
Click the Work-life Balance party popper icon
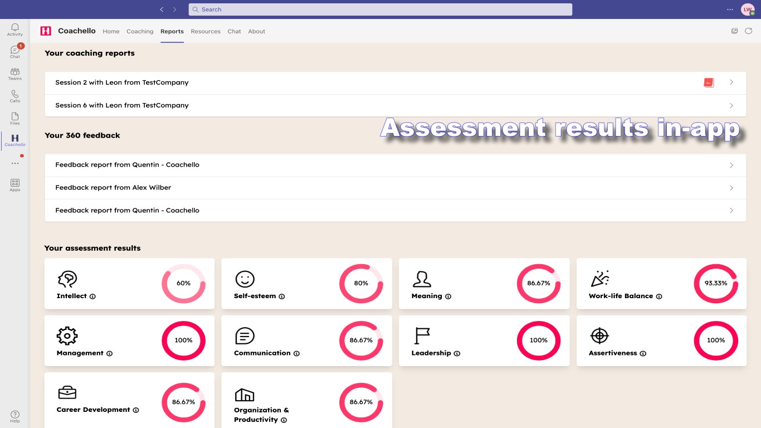(599, 279)
